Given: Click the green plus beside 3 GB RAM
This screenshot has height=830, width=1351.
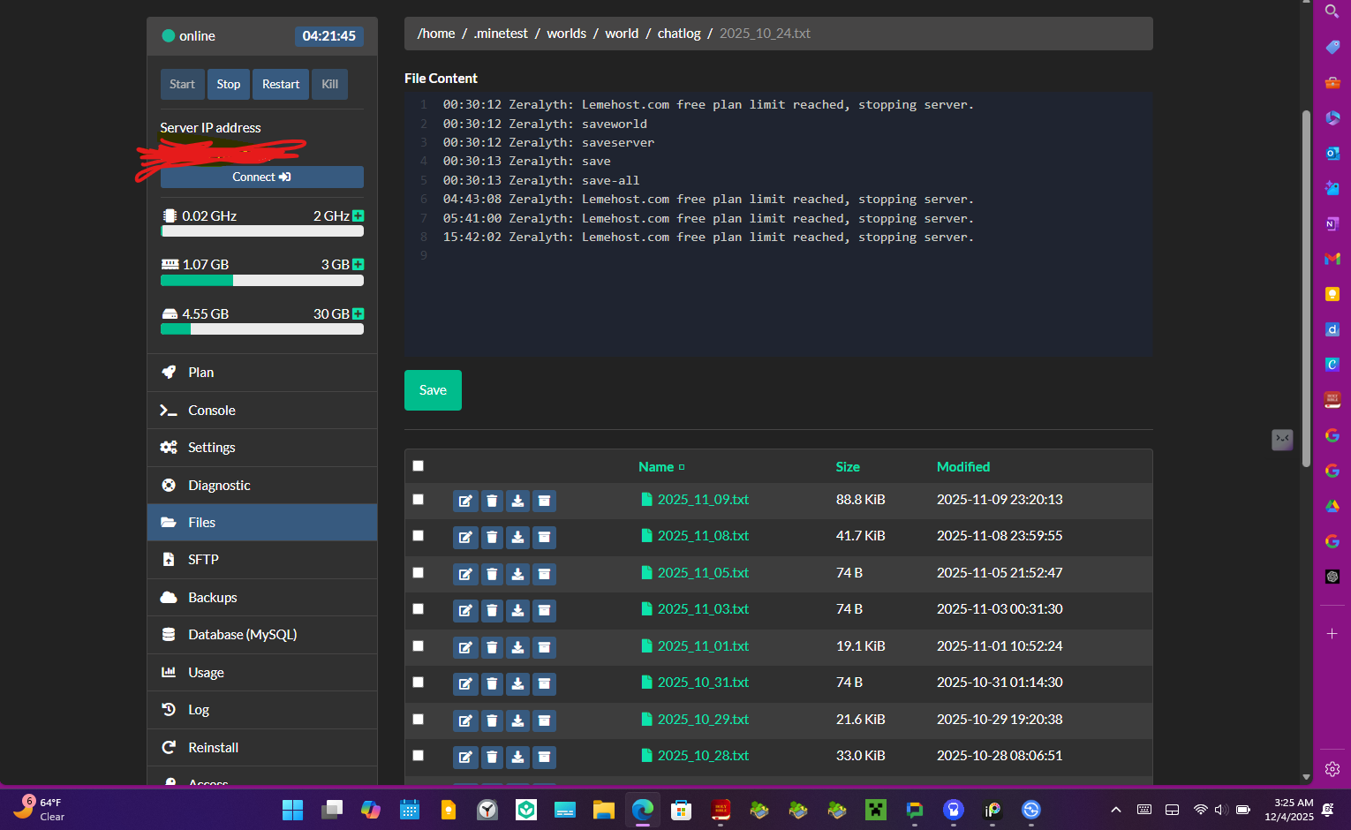Looking at the screenshot, I should point(359,265).
